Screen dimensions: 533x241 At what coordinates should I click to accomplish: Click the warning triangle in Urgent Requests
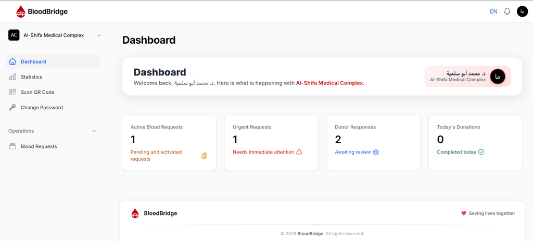[299, 152]
